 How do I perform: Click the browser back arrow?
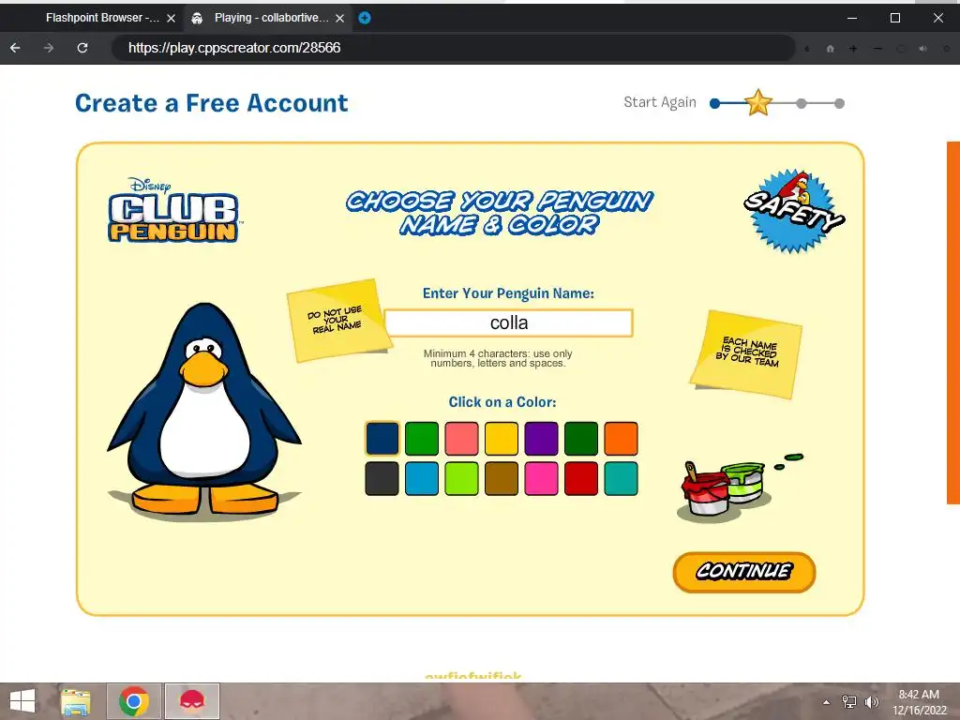coord(15,48)
